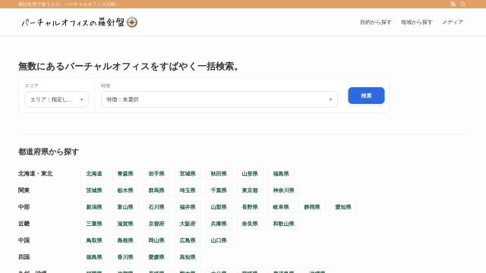Open the 目的から探す menu
Screen dimensions: 486x273
376,22
